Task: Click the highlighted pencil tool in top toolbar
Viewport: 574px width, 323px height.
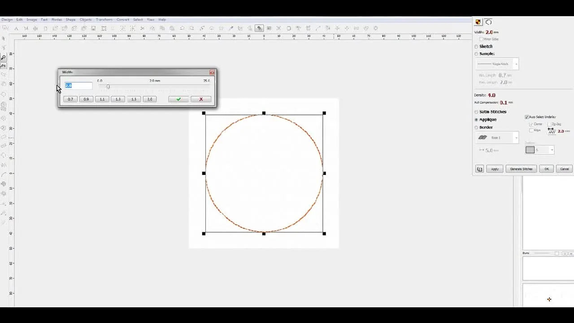Action: click(259, 28)
